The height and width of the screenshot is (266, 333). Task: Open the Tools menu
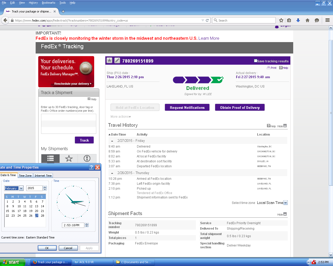coord(62,3)
